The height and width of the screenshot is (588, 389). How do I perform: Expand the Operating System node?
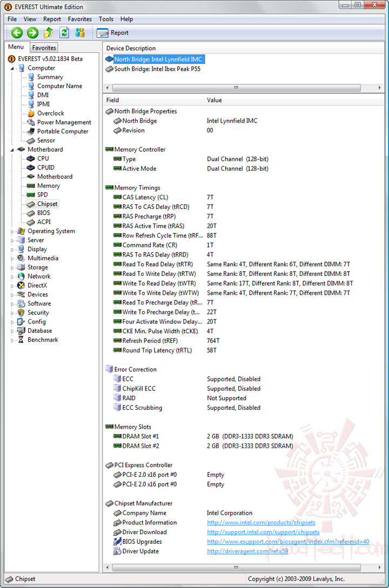[12, 232]
